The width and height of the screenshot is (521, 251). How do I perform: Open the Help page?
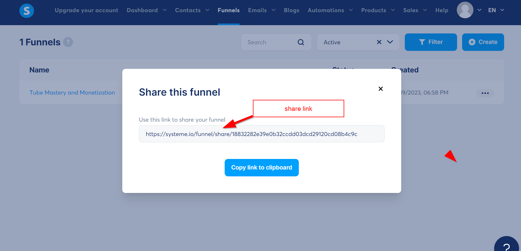(x=442, y=10)
